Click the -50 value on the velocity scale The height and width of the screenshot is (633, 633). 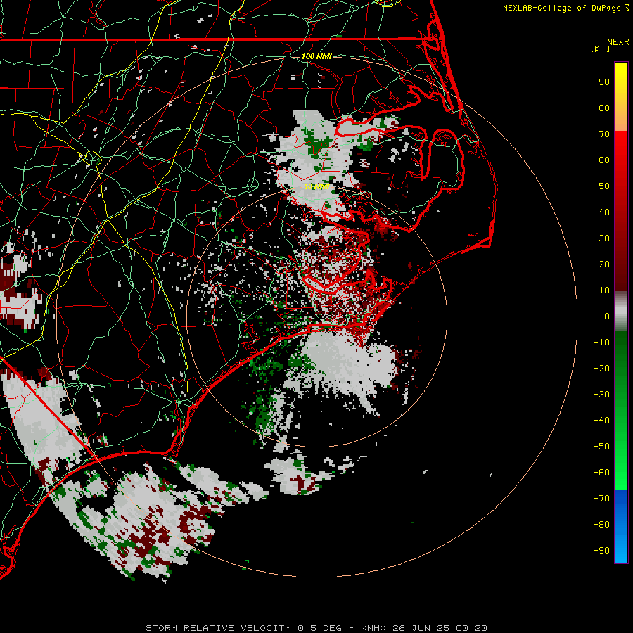coord(601,447)
